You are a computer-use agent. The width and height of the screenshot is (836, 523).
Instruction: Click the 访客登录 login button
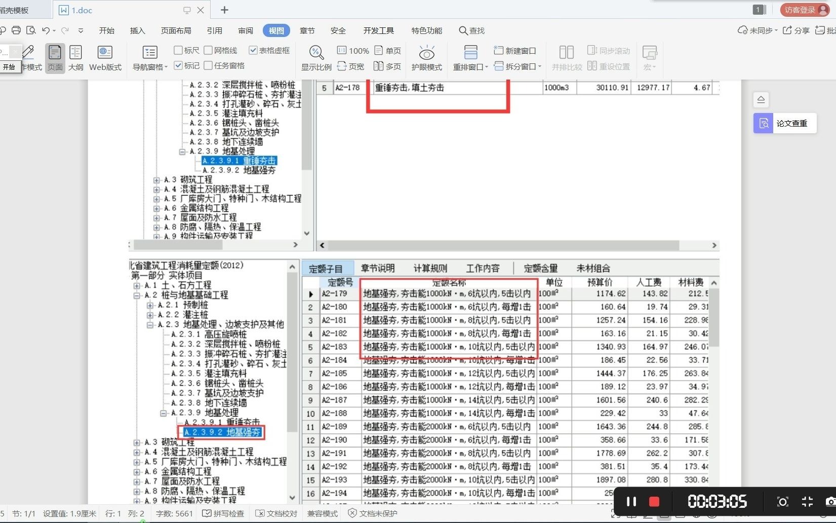pos(806,10)
